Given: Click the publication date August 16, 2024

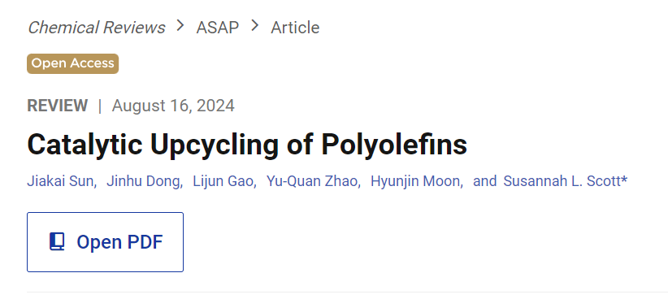Looking at the screenshot, I should [x=173, y=106].
